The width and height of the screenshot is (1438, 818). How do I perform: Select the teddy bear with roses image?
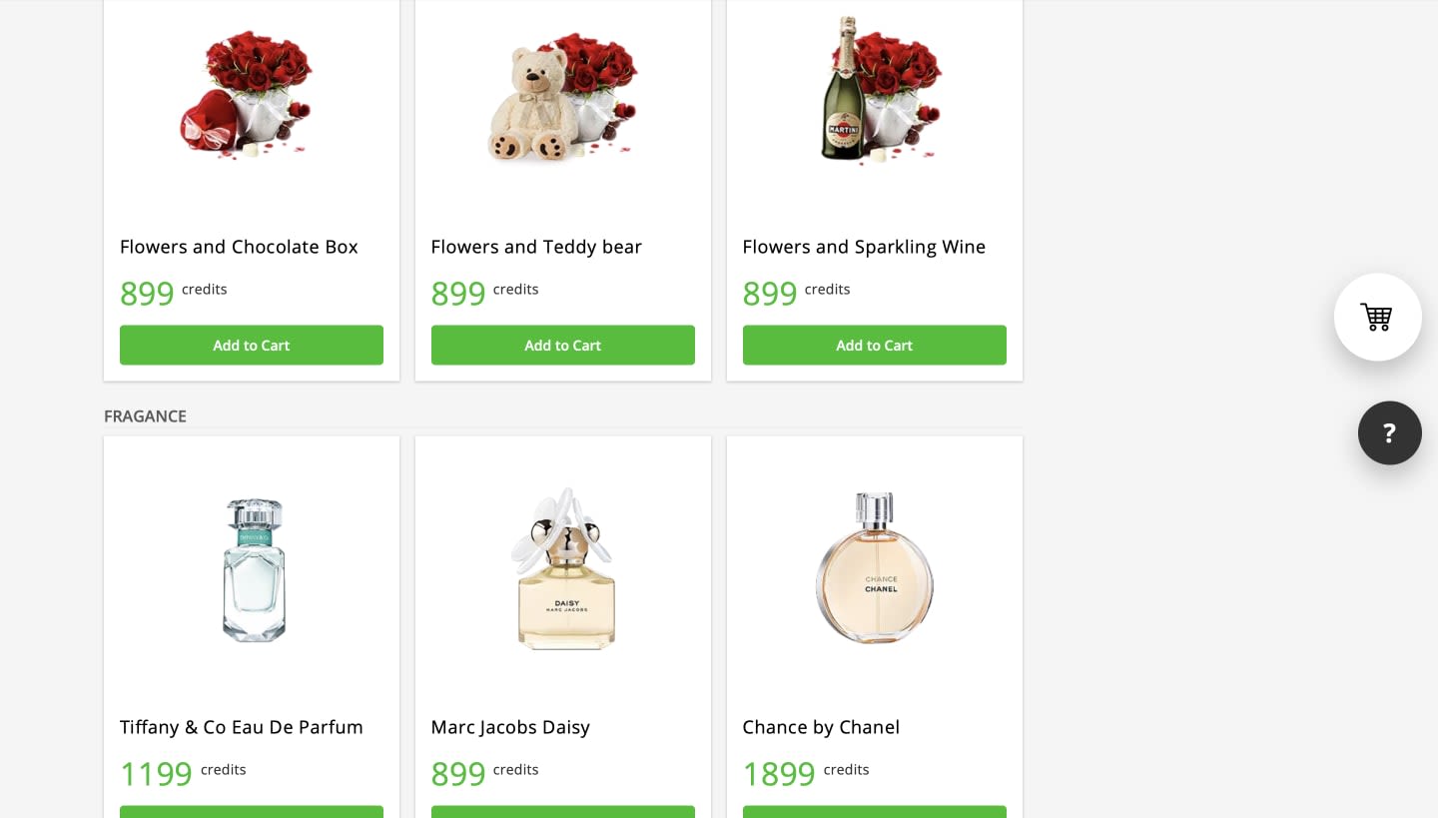coord(562,96)
